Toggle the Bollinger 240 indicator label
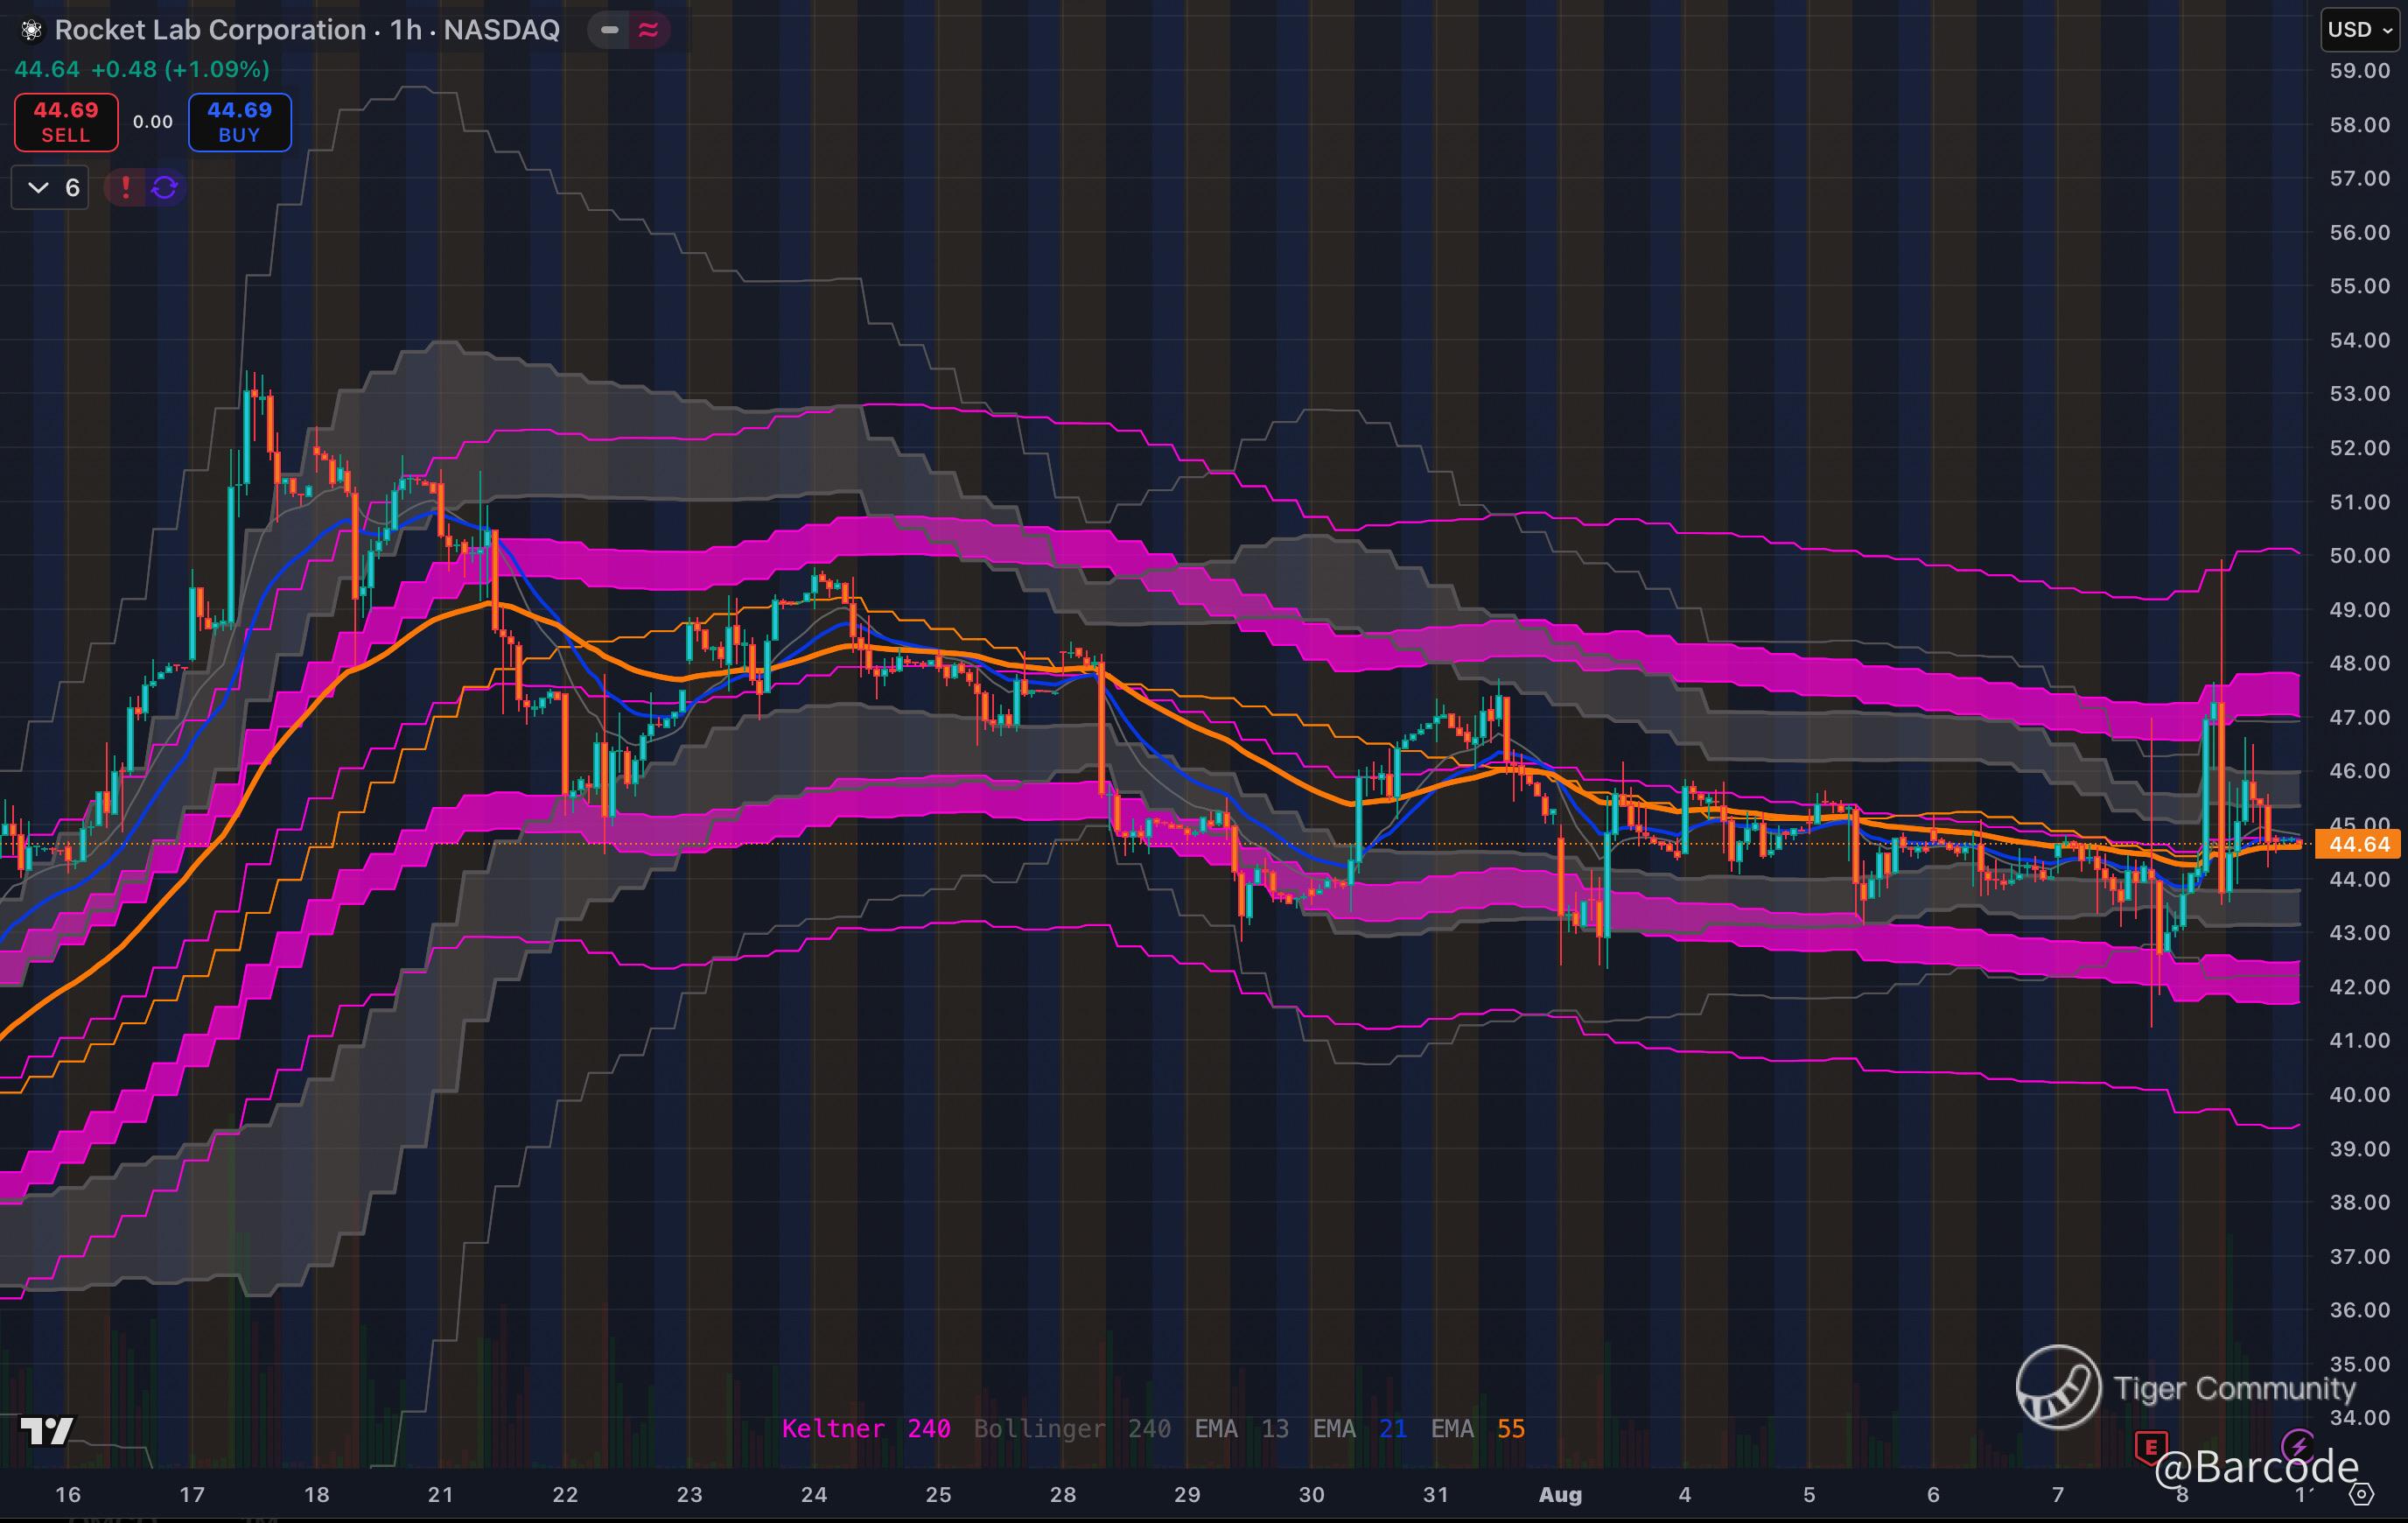The height and width of the screenshot is (1523, 2408). [x=1072, y=1429]
